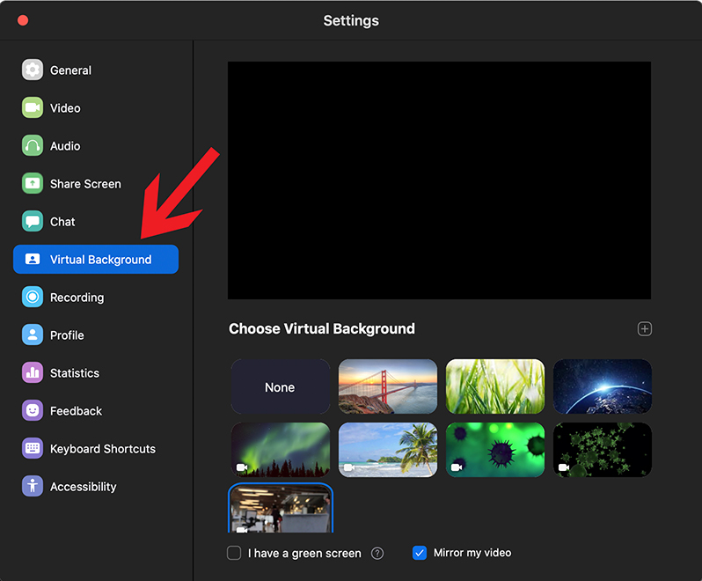Choose the northern lights aurora video background
The width and height of the screenshot is (702, 581).
(280, 450)
